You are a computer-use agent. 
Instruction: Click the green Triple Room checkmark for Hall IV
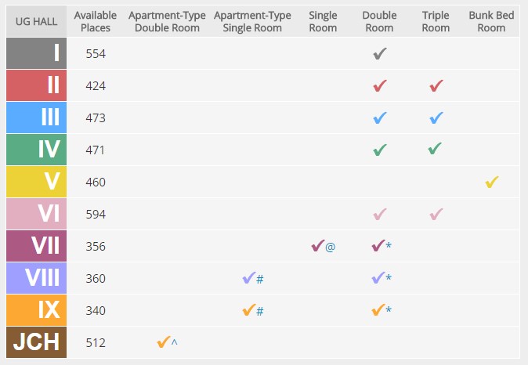click(435, 149)
